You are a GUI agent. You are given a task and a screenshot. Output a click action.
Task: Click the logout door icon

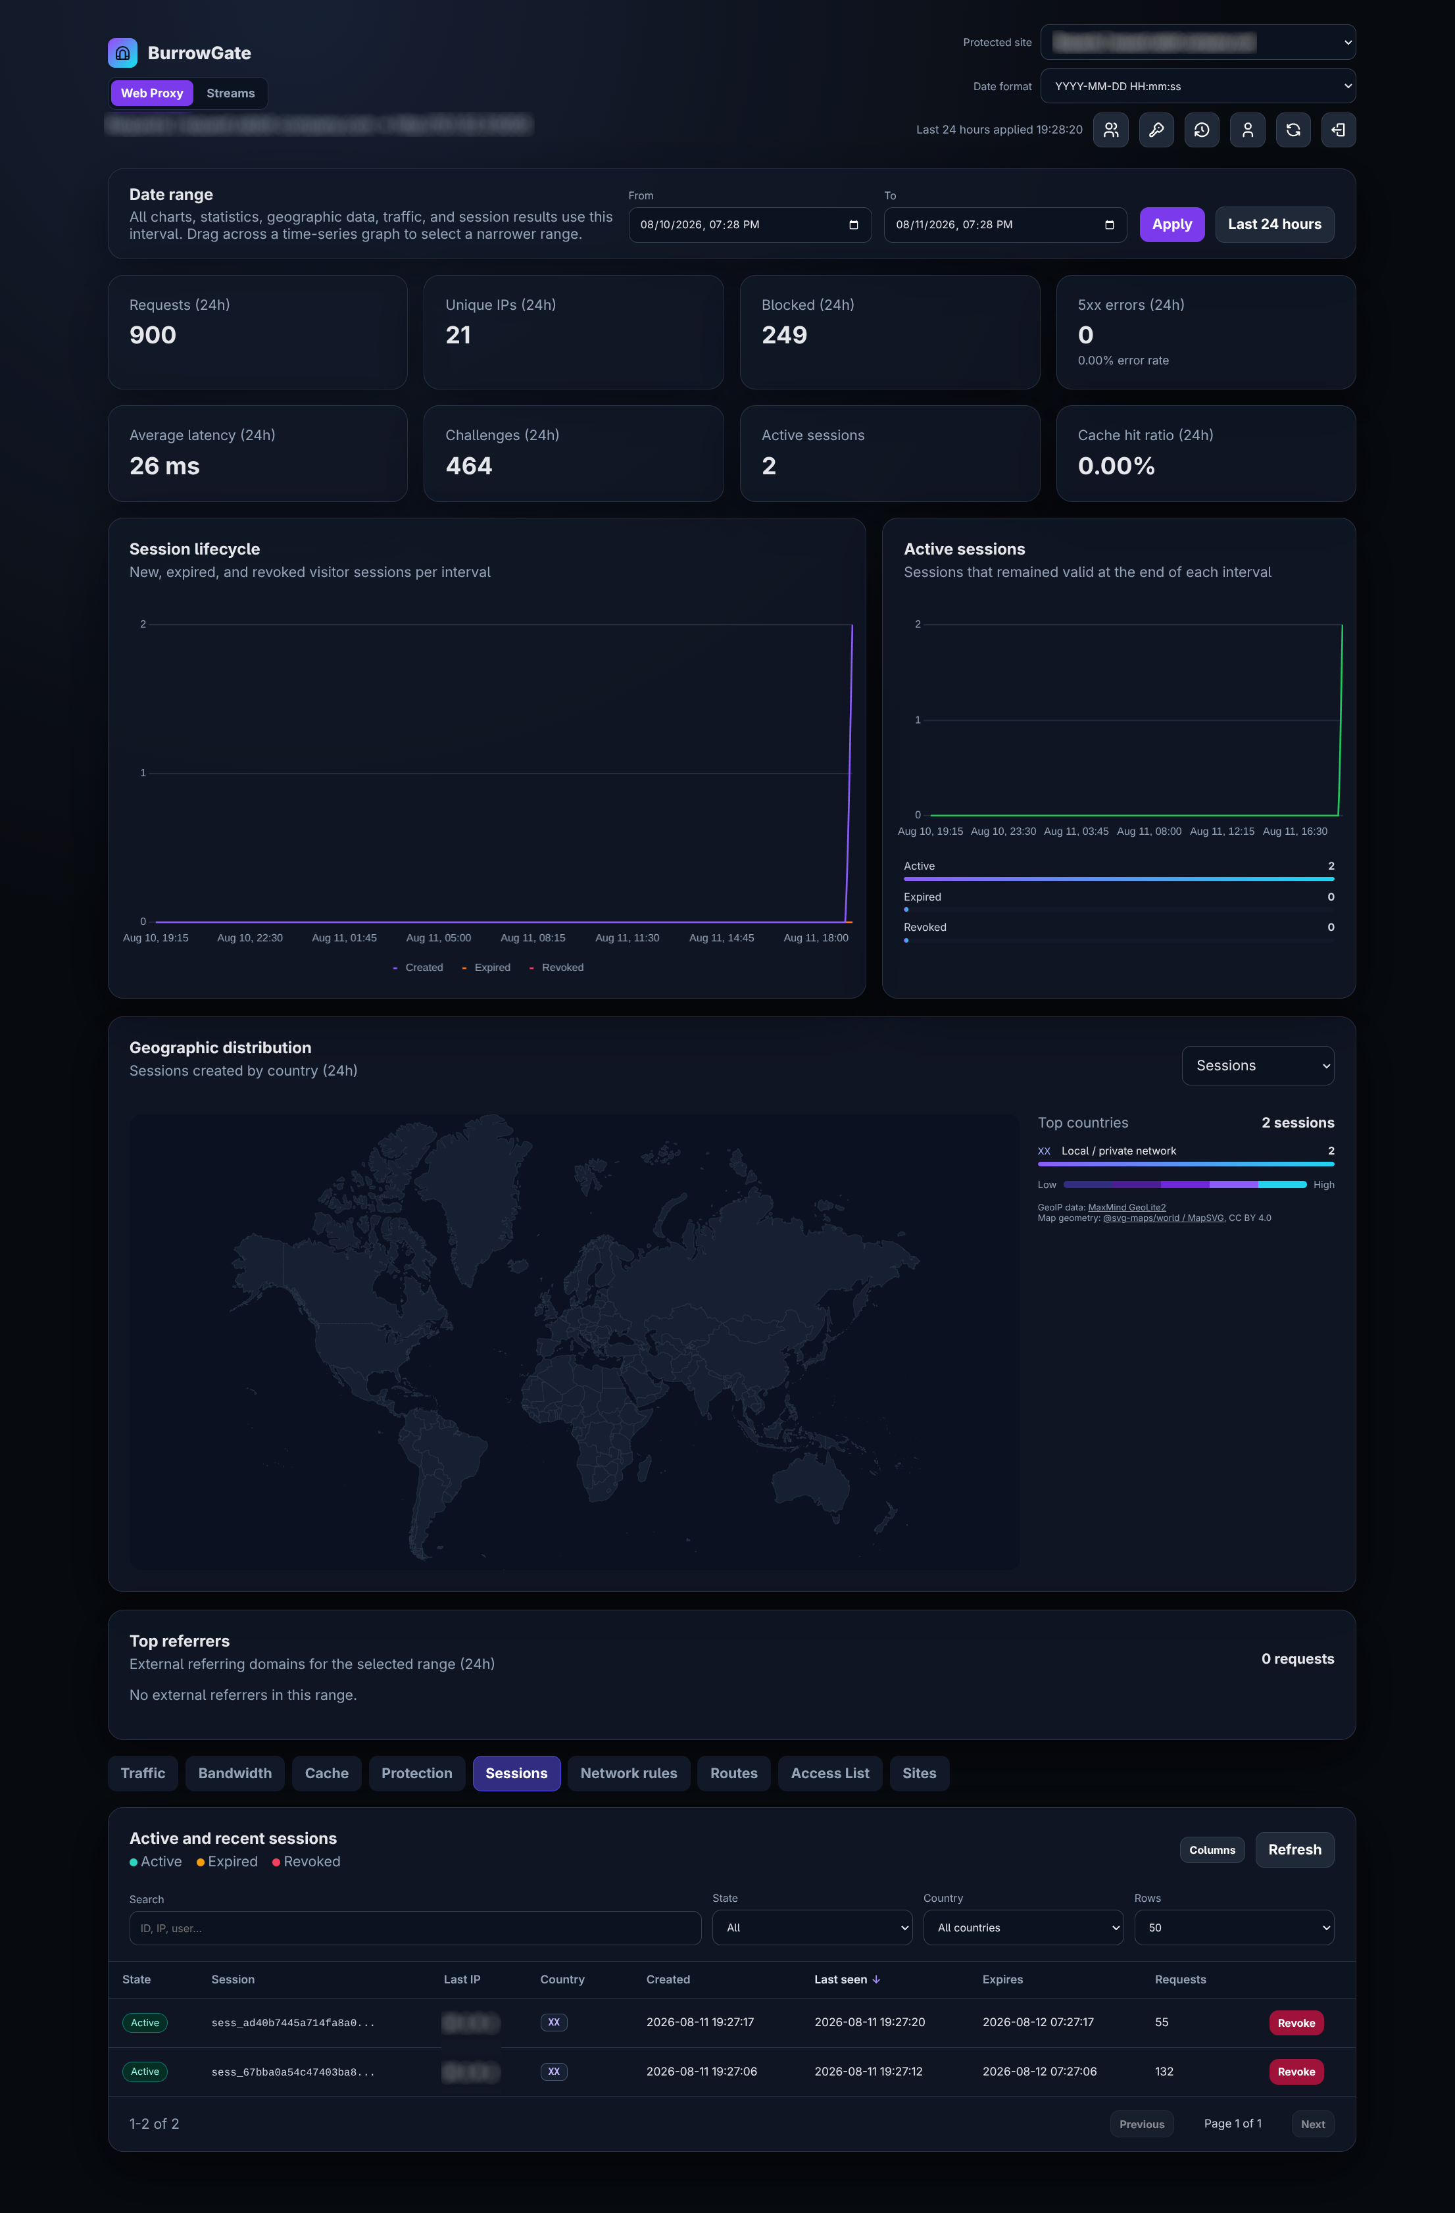[1338, 130]
